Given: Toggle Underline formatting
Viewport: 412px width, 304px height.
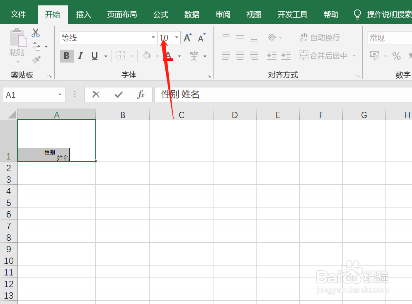Looking at the screenshot, I should click(95, 55).
